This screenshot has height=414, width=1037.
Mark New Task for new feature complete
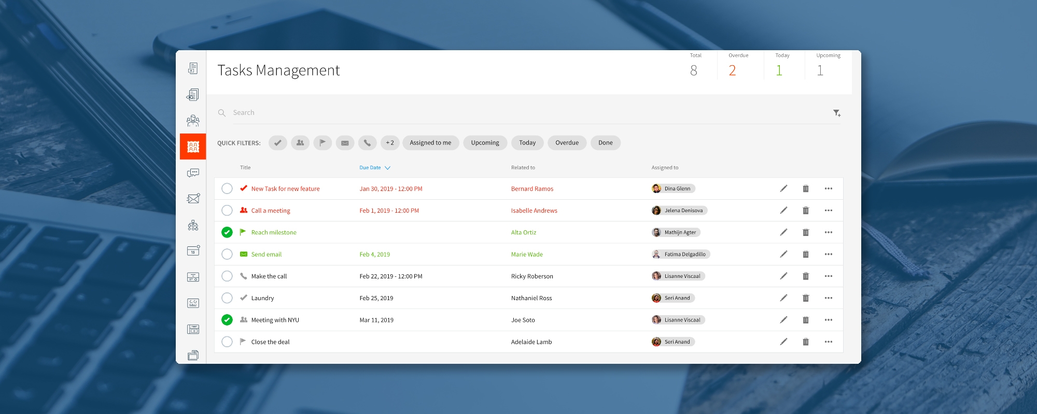tap(227, 189)
